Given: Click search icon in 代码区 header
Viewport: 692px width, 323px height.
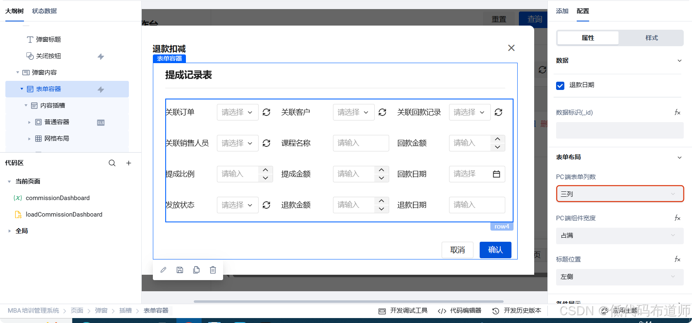Looking at the screenshot, I should click(112, 163).
